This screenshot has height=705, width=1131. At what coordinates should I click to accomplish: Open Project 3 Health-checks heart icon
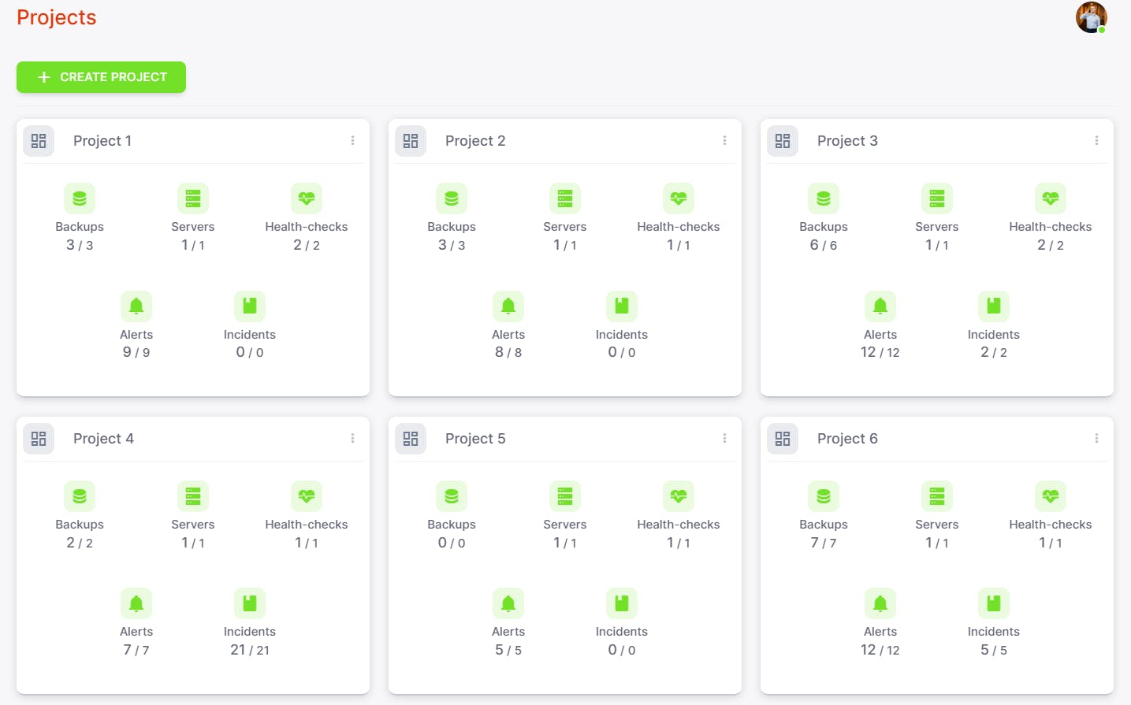pos(1051,199)
